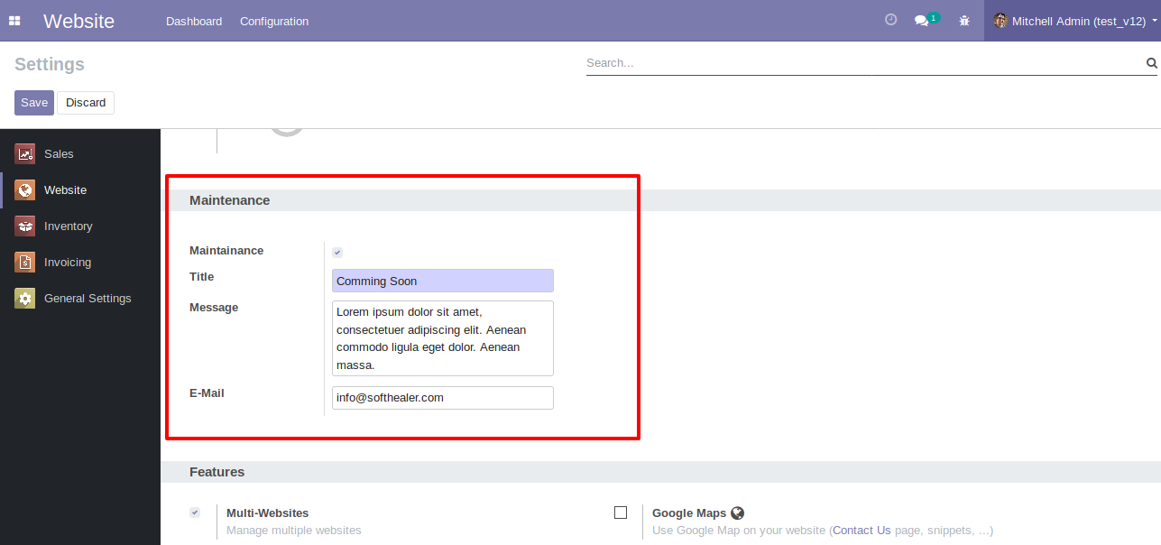Click the search magnifier icon
This screenshot has height=545, width=1161.
point(1151,63)
